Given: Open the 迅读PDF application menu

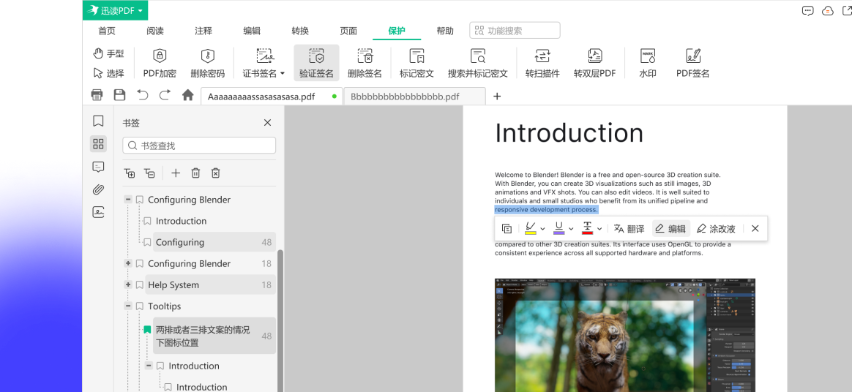Looking at the screenshot, I should (x=115, y=10).
